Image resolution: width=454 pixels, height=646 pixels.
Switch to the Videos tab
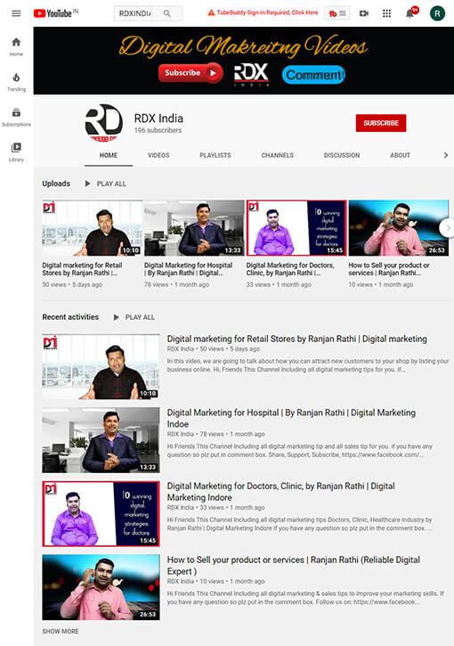pyautogui.click(x=158, y=155)
